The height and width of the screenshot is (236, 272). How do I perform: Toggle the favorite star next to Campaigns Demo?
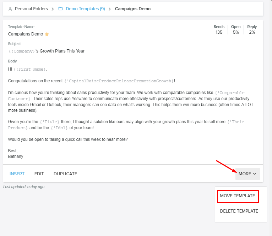coord(47,34)
